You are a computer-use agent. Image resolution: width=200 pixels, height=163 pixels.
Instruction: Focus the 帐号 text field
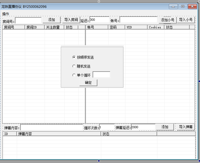(139, 20)
